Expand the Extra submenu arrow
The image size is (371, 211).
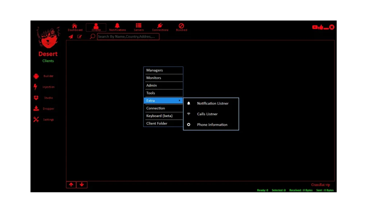coord(179,100)
